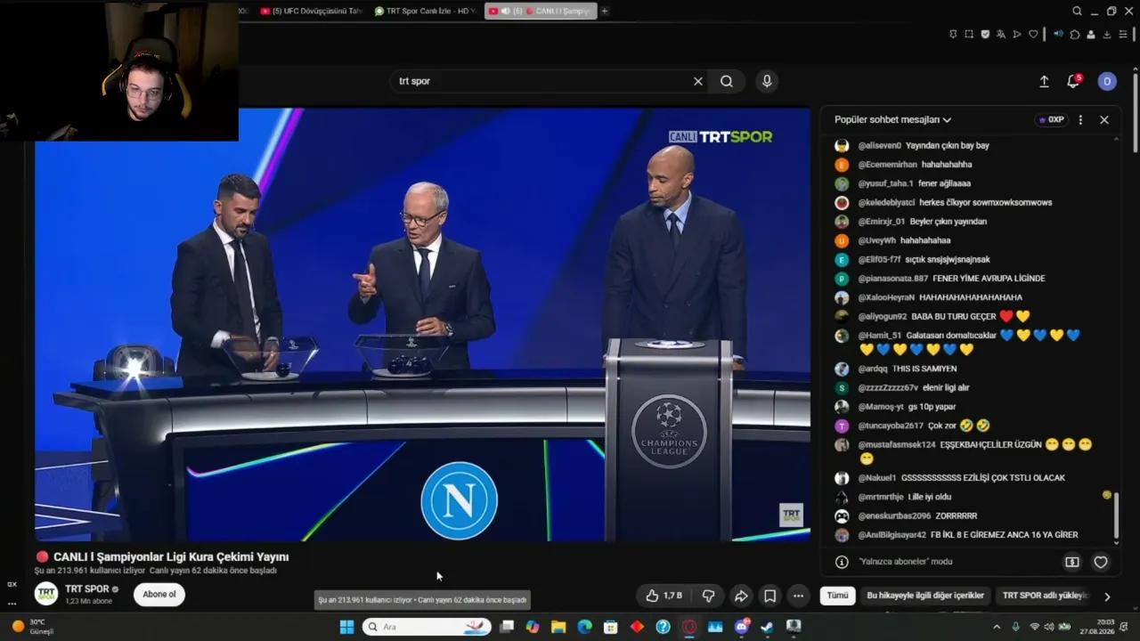Open the GX corner sidebar icon
1140x641 pixels.
click(12, 584)
